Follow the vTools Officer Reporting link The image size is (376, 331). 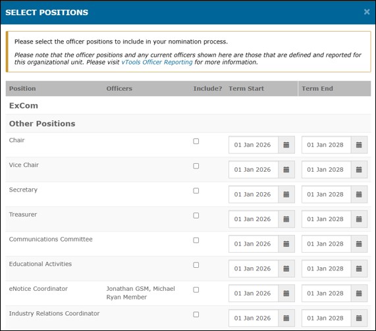coord(157,63)
